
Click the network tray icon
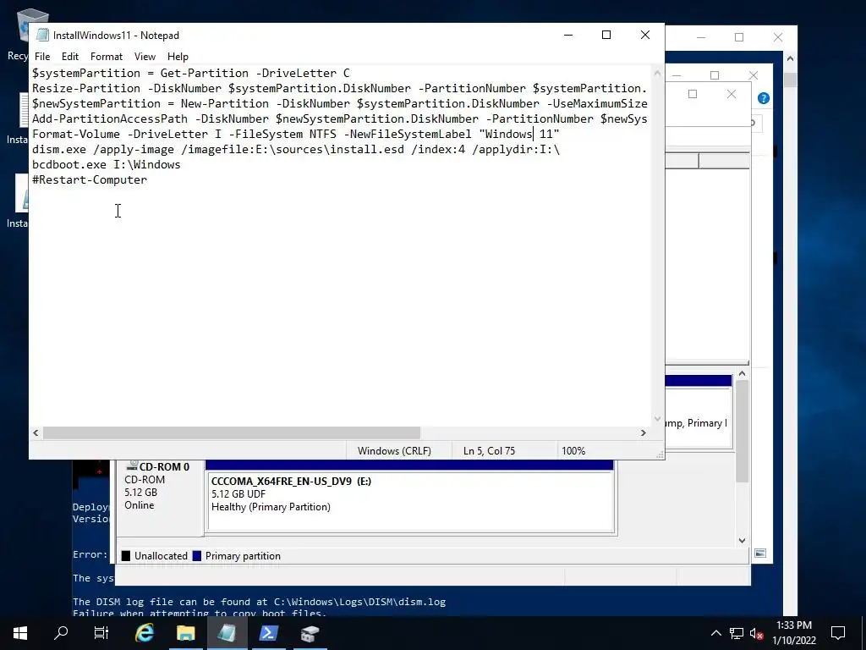tap(737, 633)
